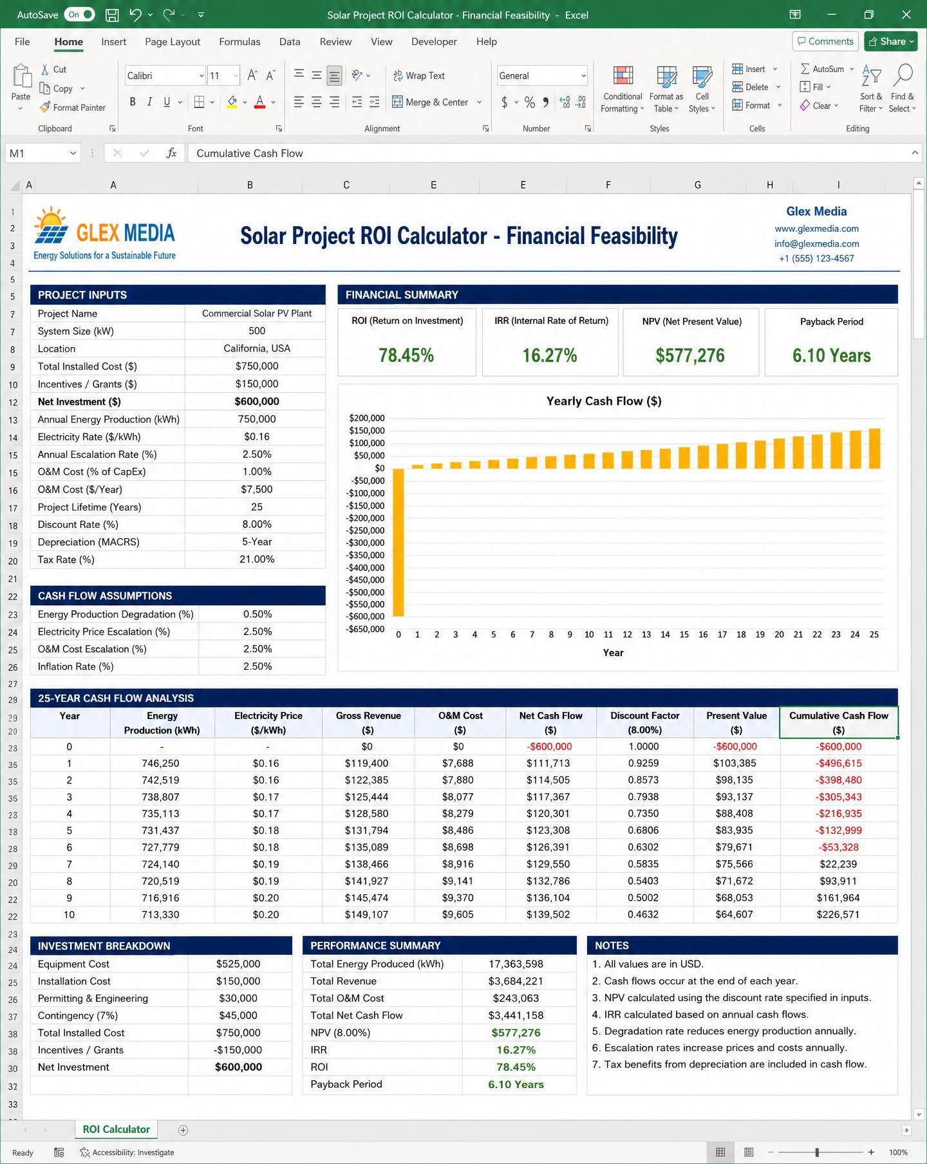Toggle Italic formatting

149,102
